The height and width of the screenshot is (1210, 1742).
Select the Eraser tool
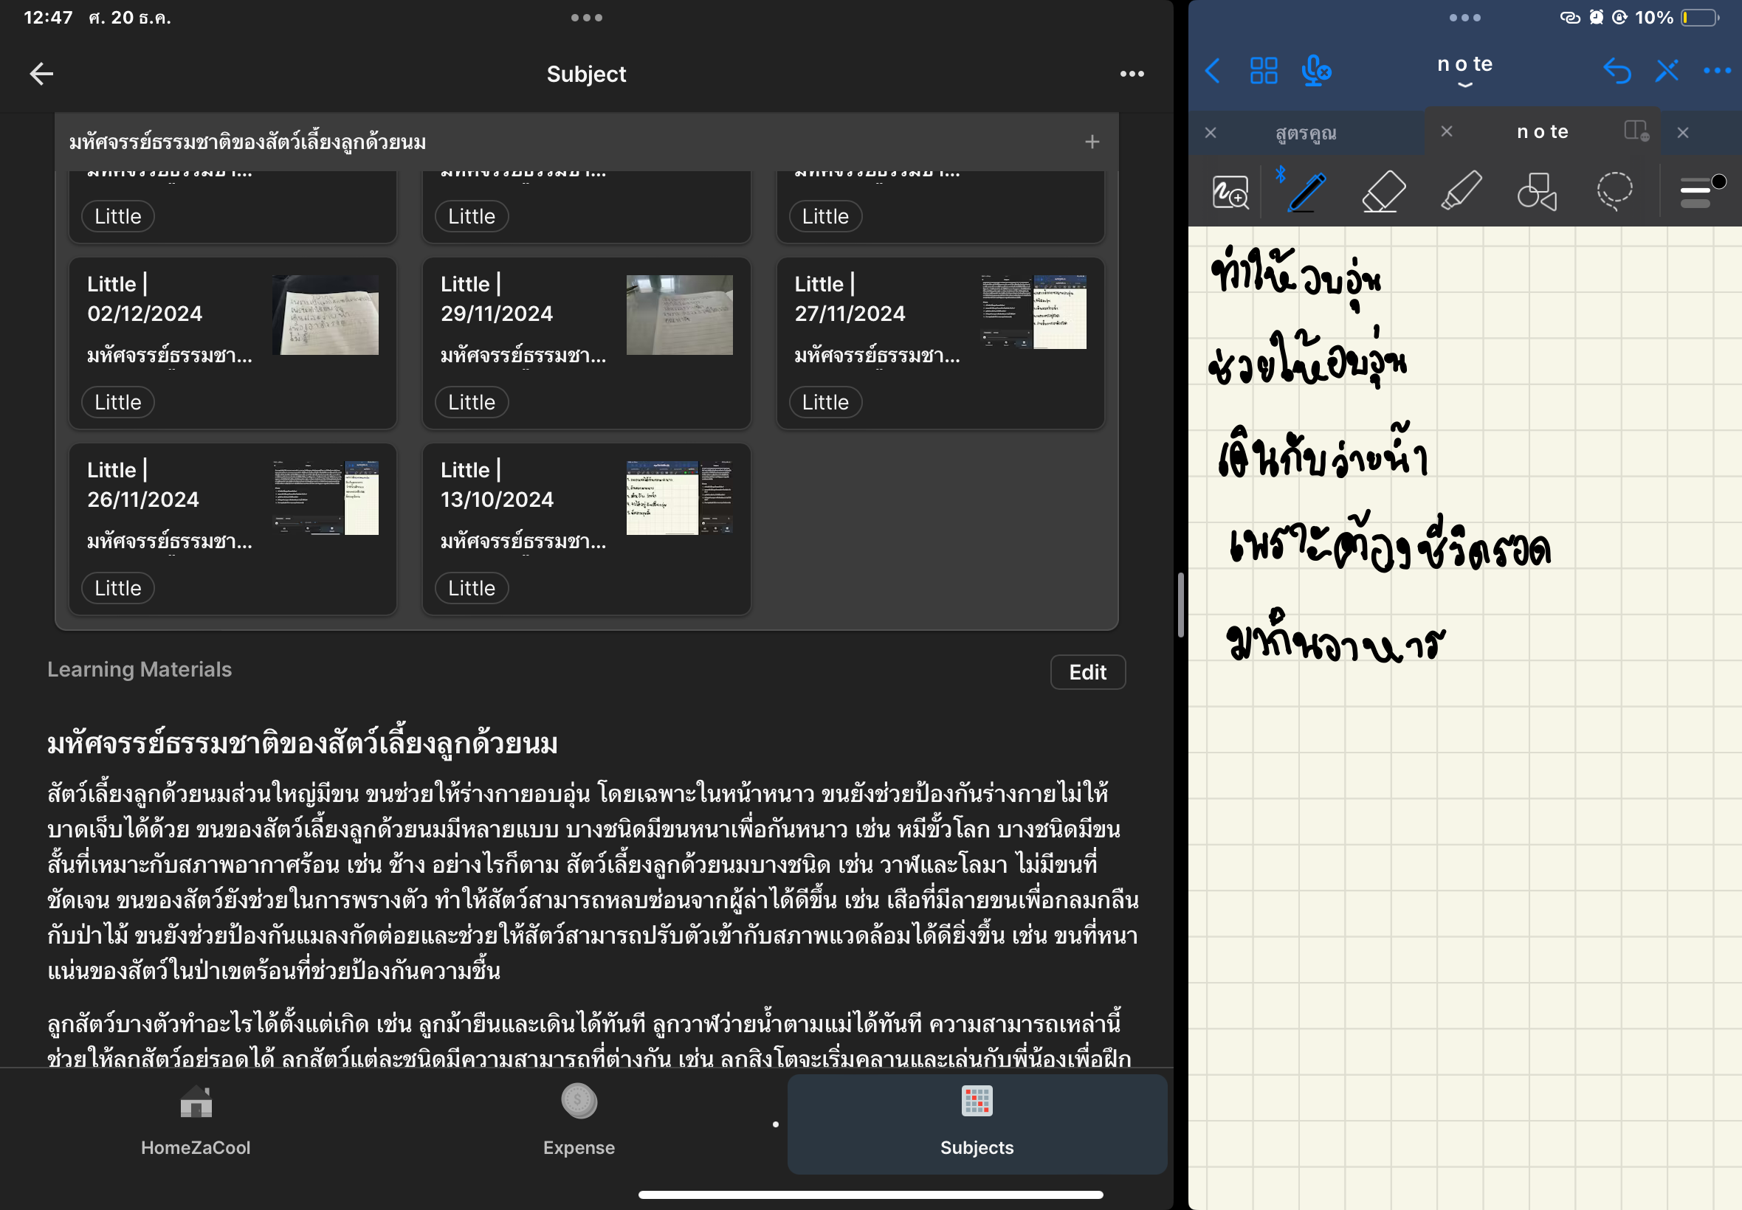click(x=1383, y=192)
